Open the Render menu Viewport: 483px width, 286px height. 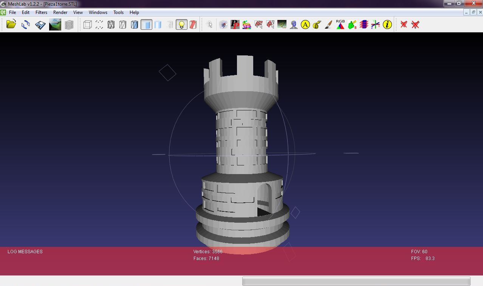click(60, 12)
